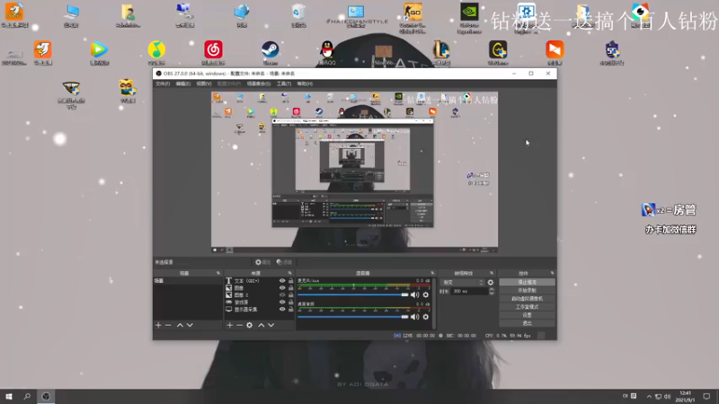Move the source up with the up chevron under the 来源 list
The width and height of the screenshot is (719, 404).
pos(261,325)
